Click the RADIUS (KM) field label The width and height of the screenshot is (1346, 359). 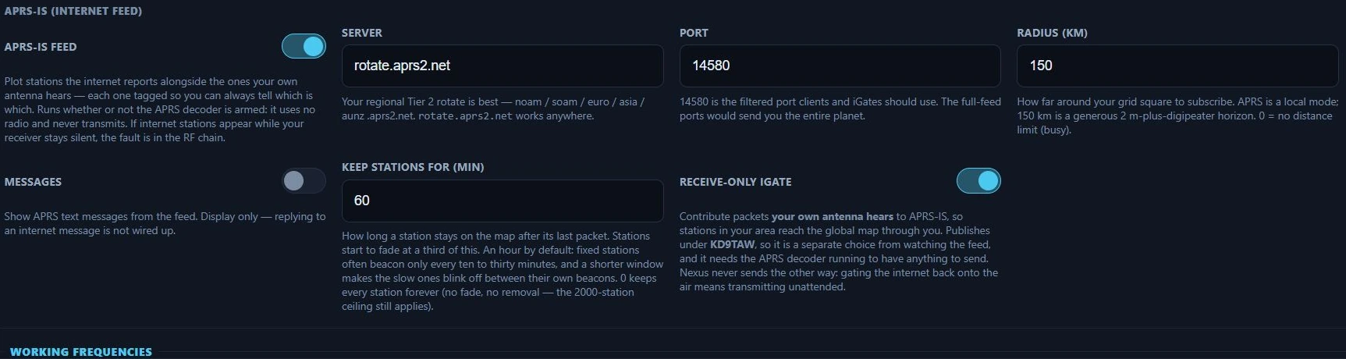[1052, 33]
